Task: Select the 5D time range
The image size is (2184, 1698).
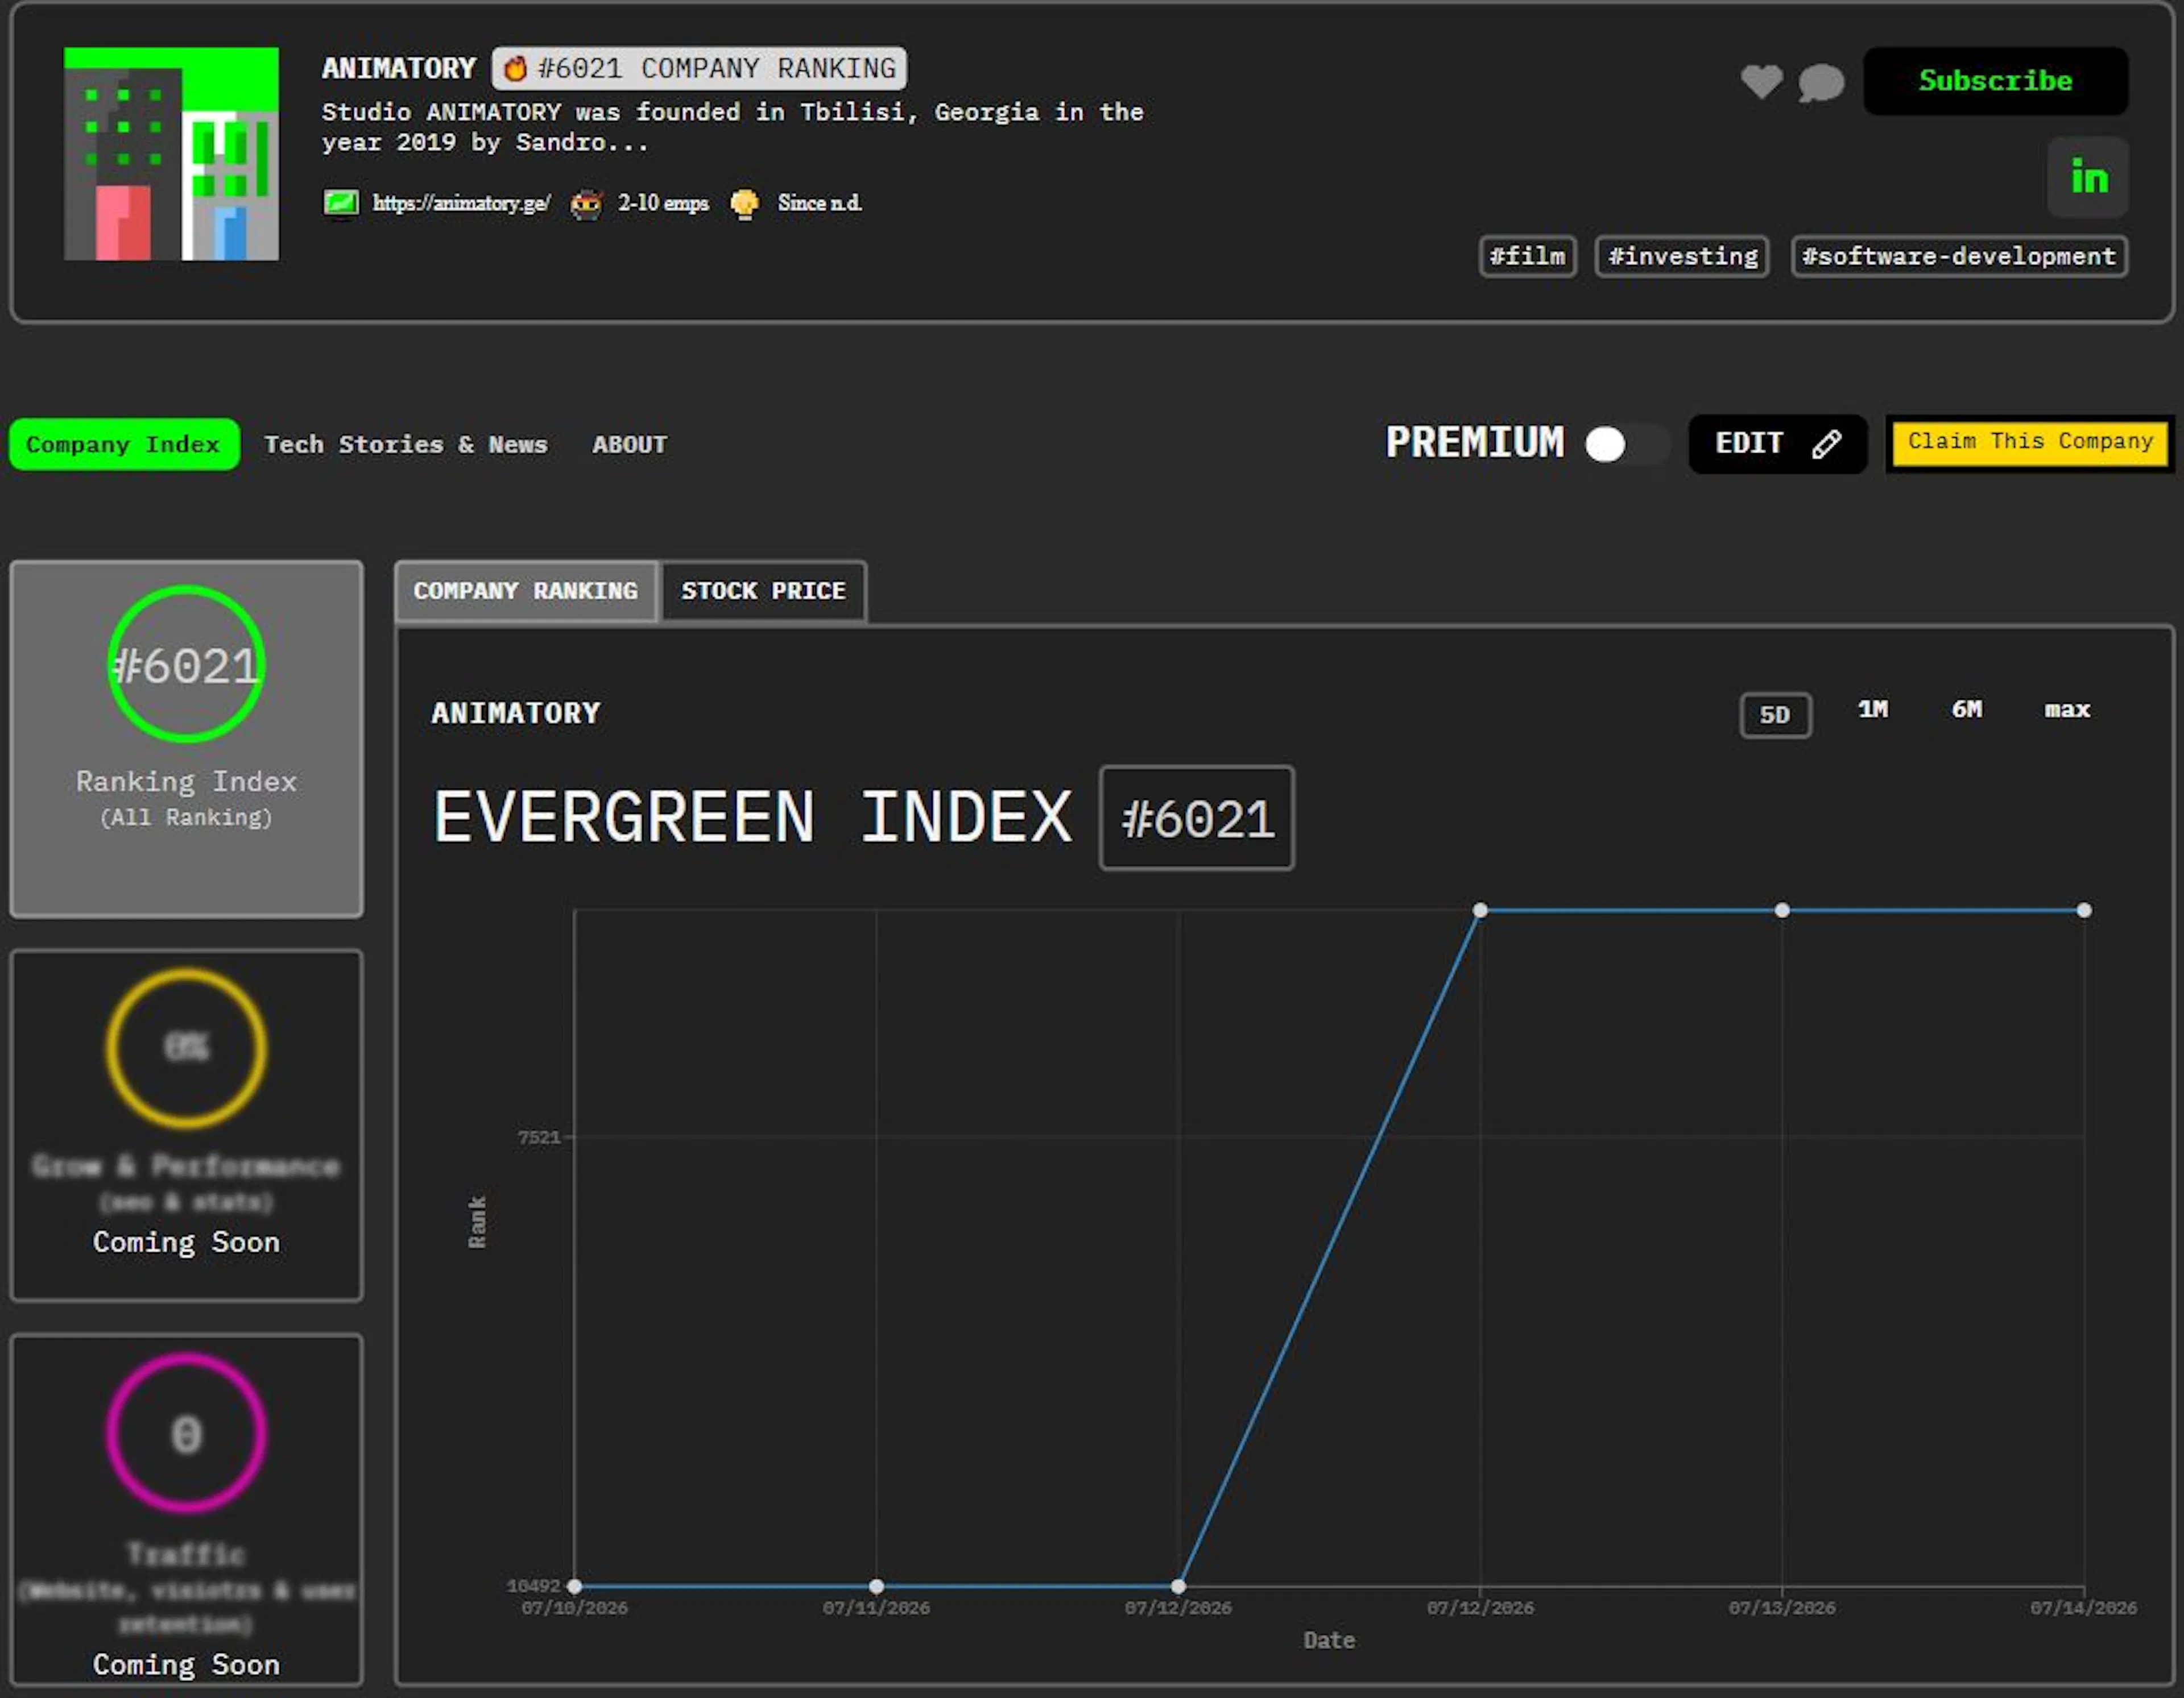Action: (x=1775, y=715)
